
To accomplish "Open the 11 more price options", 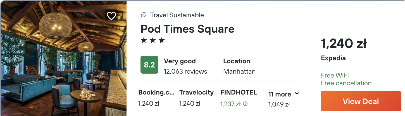I will coord(280,95).
